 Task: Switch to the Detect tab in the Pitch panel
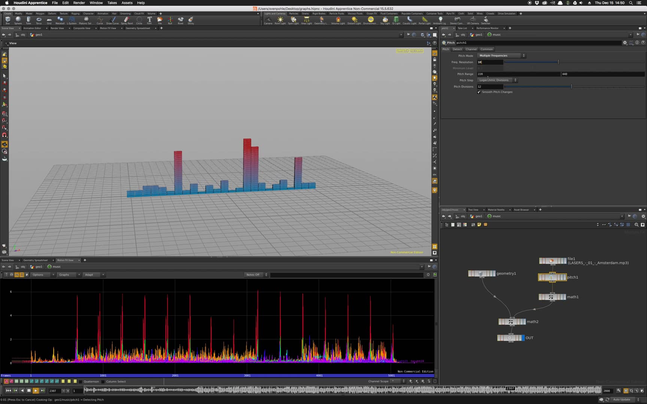click(x=457, y=49)
